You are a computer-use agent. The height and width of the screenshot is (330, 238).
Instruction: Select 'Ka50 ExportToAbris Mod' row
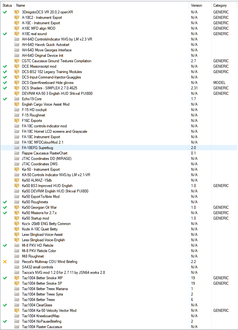pos(119,197)
